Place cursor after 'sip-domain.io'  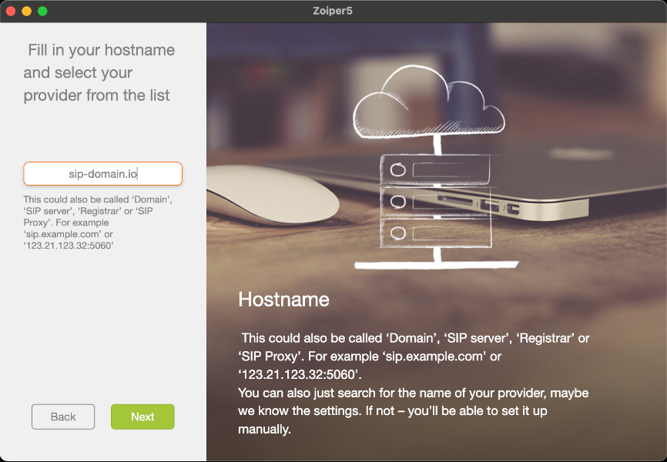[139, 173]
